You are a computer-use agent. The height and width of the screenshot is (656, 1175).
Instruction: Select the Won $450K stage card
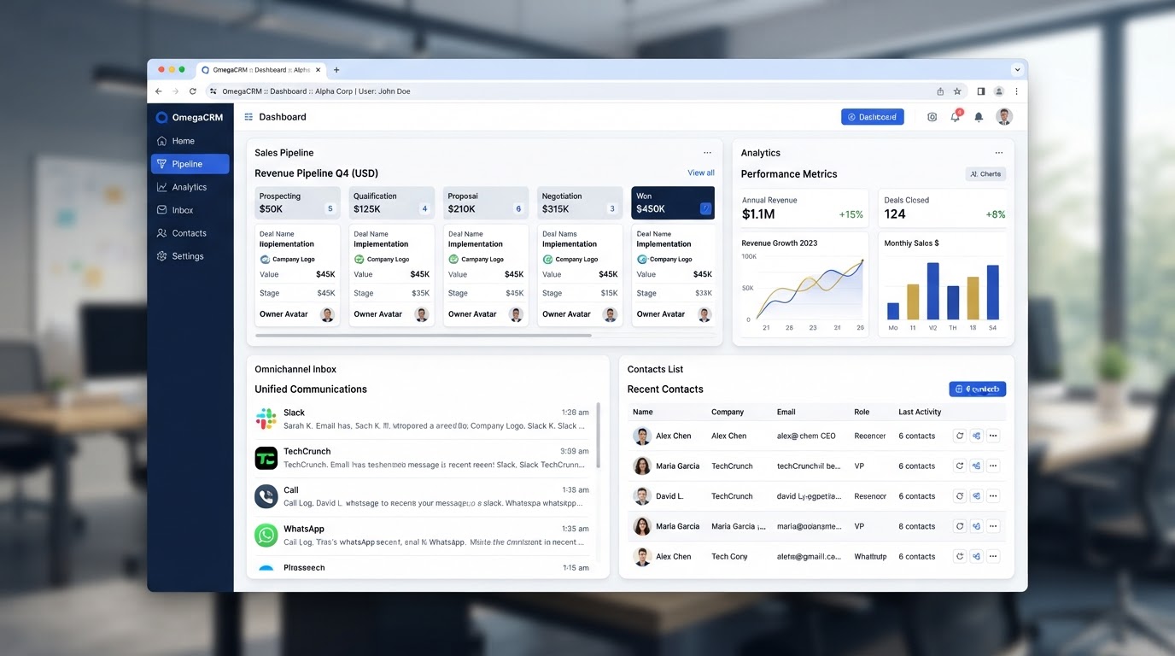click(x=673, y=203)
